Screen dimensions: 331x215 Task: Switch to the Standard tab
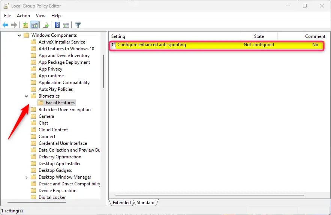[145, 203]
